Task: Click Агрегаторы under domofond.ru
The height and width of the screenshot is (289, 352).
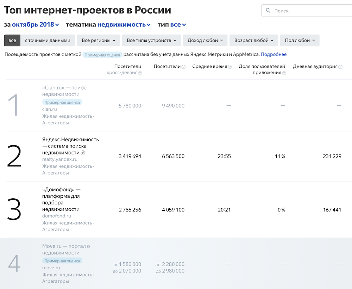Action: point(56,229)
